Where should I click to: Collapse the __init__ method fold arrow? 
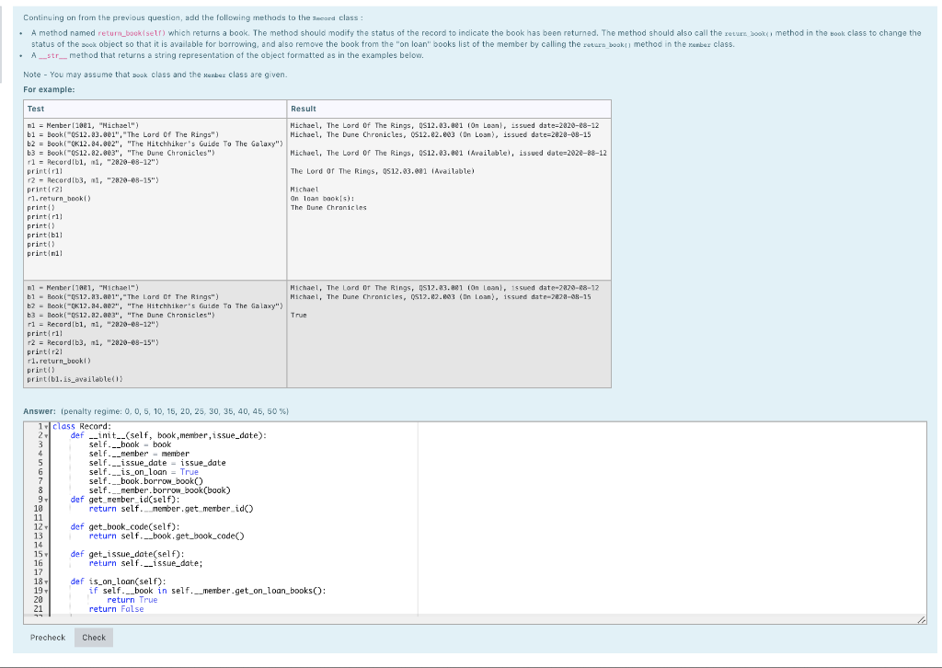47,436
